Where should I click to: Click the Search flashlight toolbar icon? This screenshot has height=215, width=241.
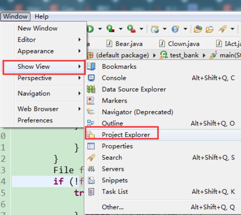click(x=222, y=29)
